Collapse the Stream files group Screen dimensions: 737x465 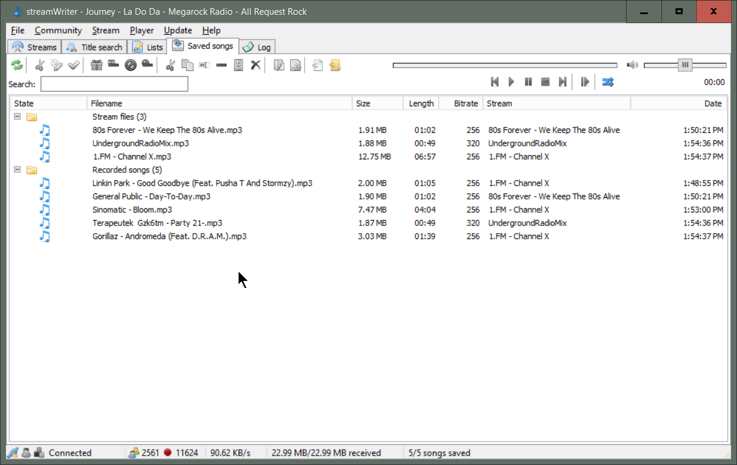(17, 117)
